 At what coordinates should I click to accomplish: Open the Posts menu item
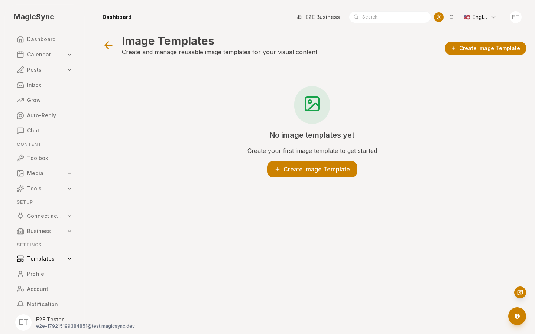pos(45,70)
